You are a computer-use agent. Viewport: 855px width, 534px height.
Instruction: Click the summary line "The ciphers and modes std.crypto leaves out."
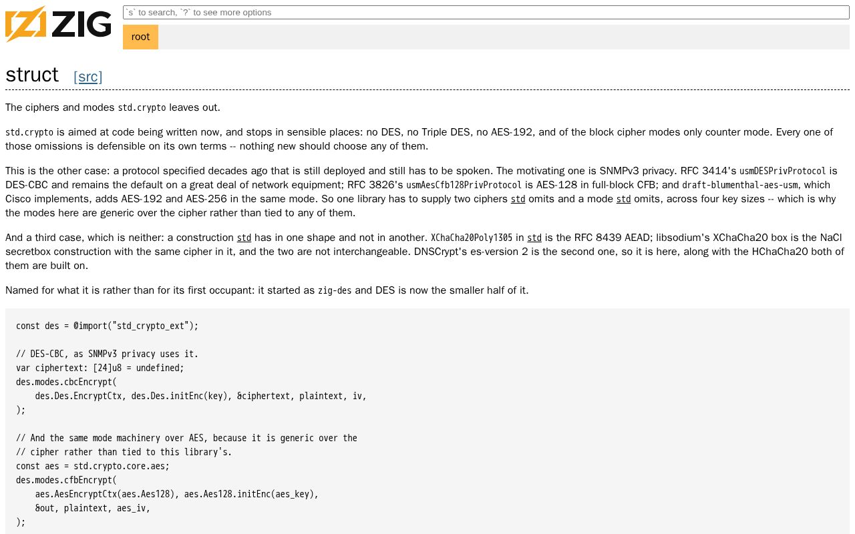point(113,107)
